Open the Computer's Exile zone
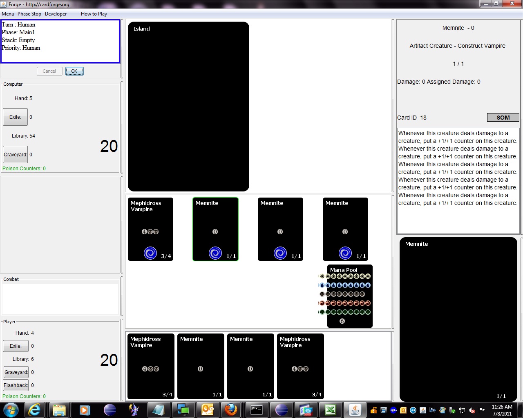The width and height of the screenshot is (523, 418). point(16,117)
